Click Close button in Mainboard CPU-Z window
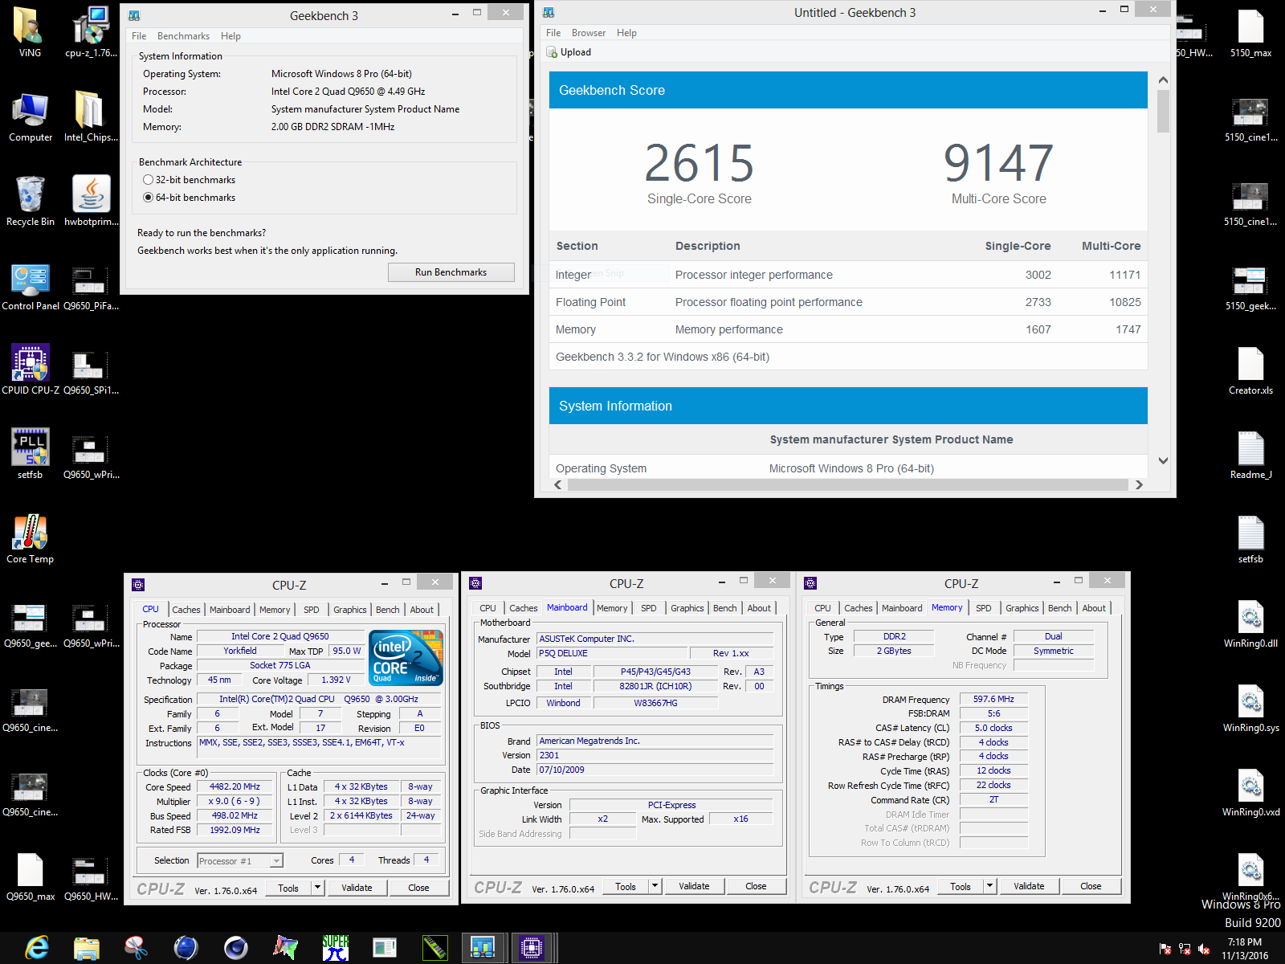 click(756, 886)
